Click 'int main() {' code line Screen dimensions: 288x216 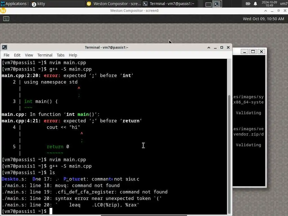point(41,101)
